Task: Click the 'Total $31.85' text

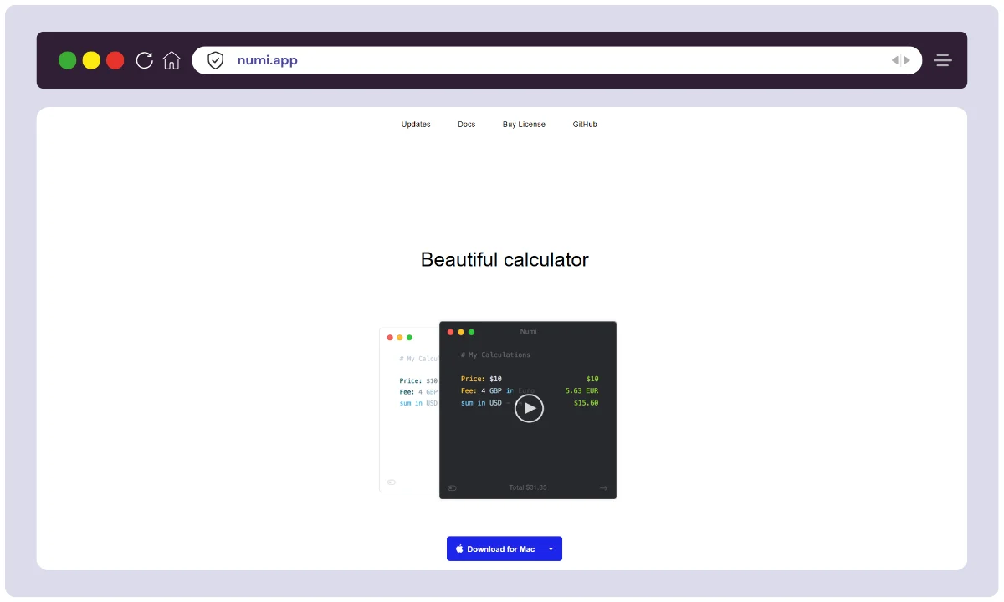Action: pos(528,487)
